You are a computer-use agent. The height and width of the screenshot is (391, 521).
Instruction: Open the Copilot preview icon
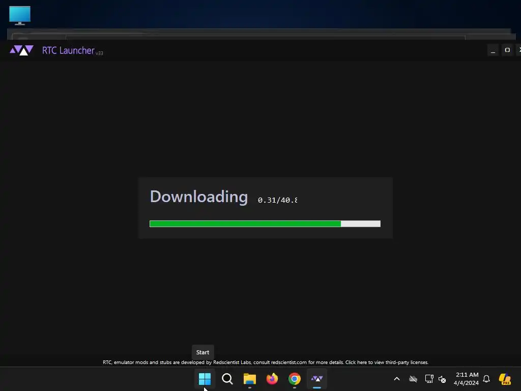pyautogui.click(x=505, y=379)
